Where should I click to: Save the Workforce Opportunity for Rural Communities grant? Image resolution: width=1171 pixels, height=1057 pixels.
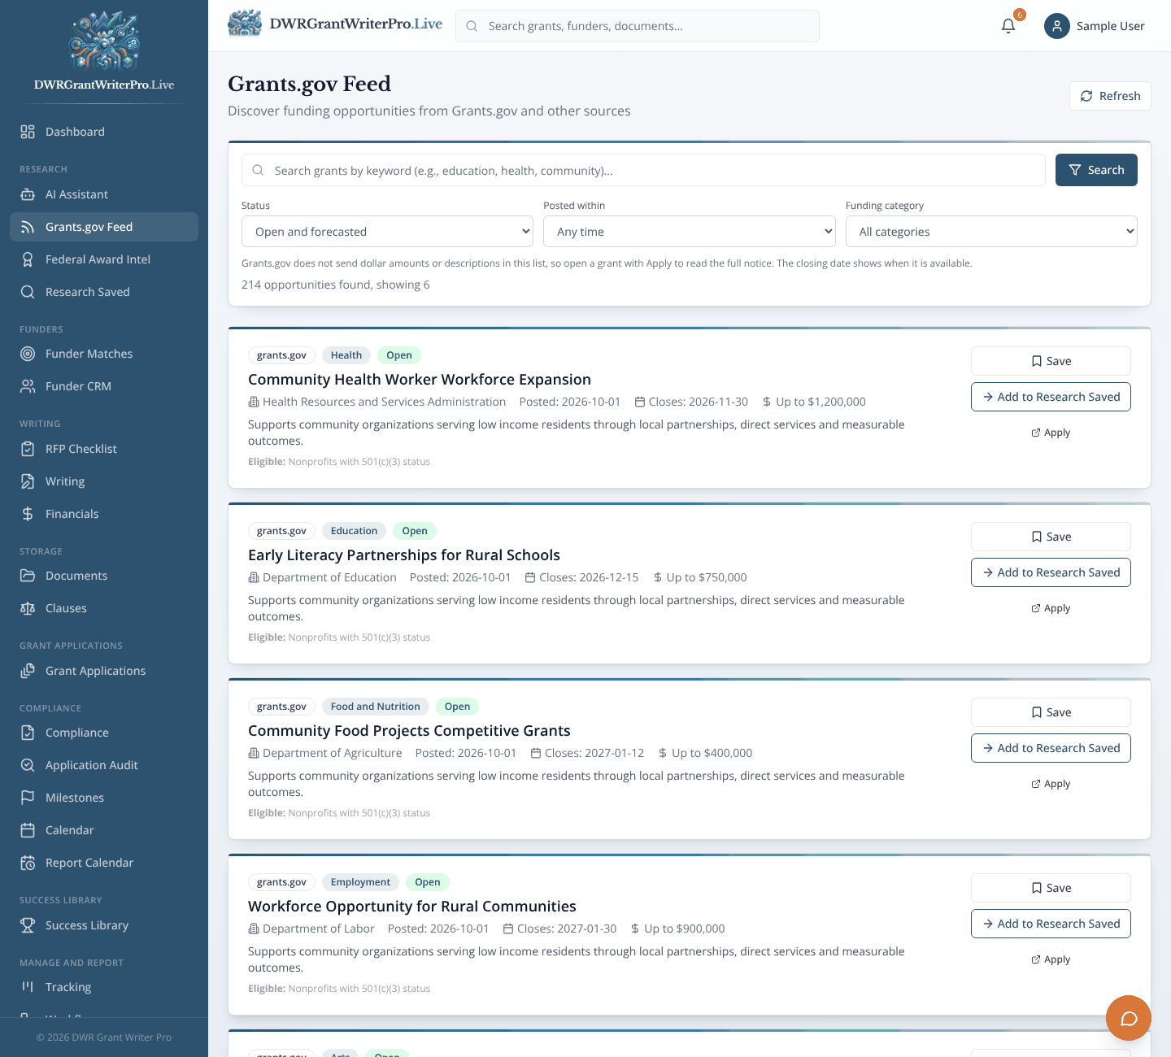click(x=1051, y=888)
